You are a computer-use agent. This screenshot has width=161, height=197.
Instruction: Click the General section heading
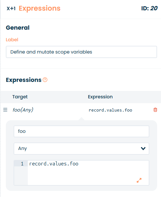18,28
